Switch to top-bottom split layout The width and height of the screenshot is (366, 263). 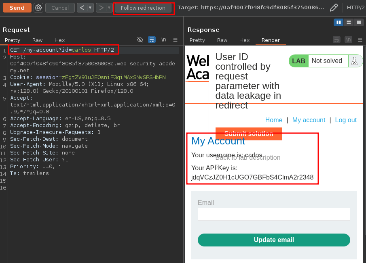pyautogui.click(x=349, y=22)
